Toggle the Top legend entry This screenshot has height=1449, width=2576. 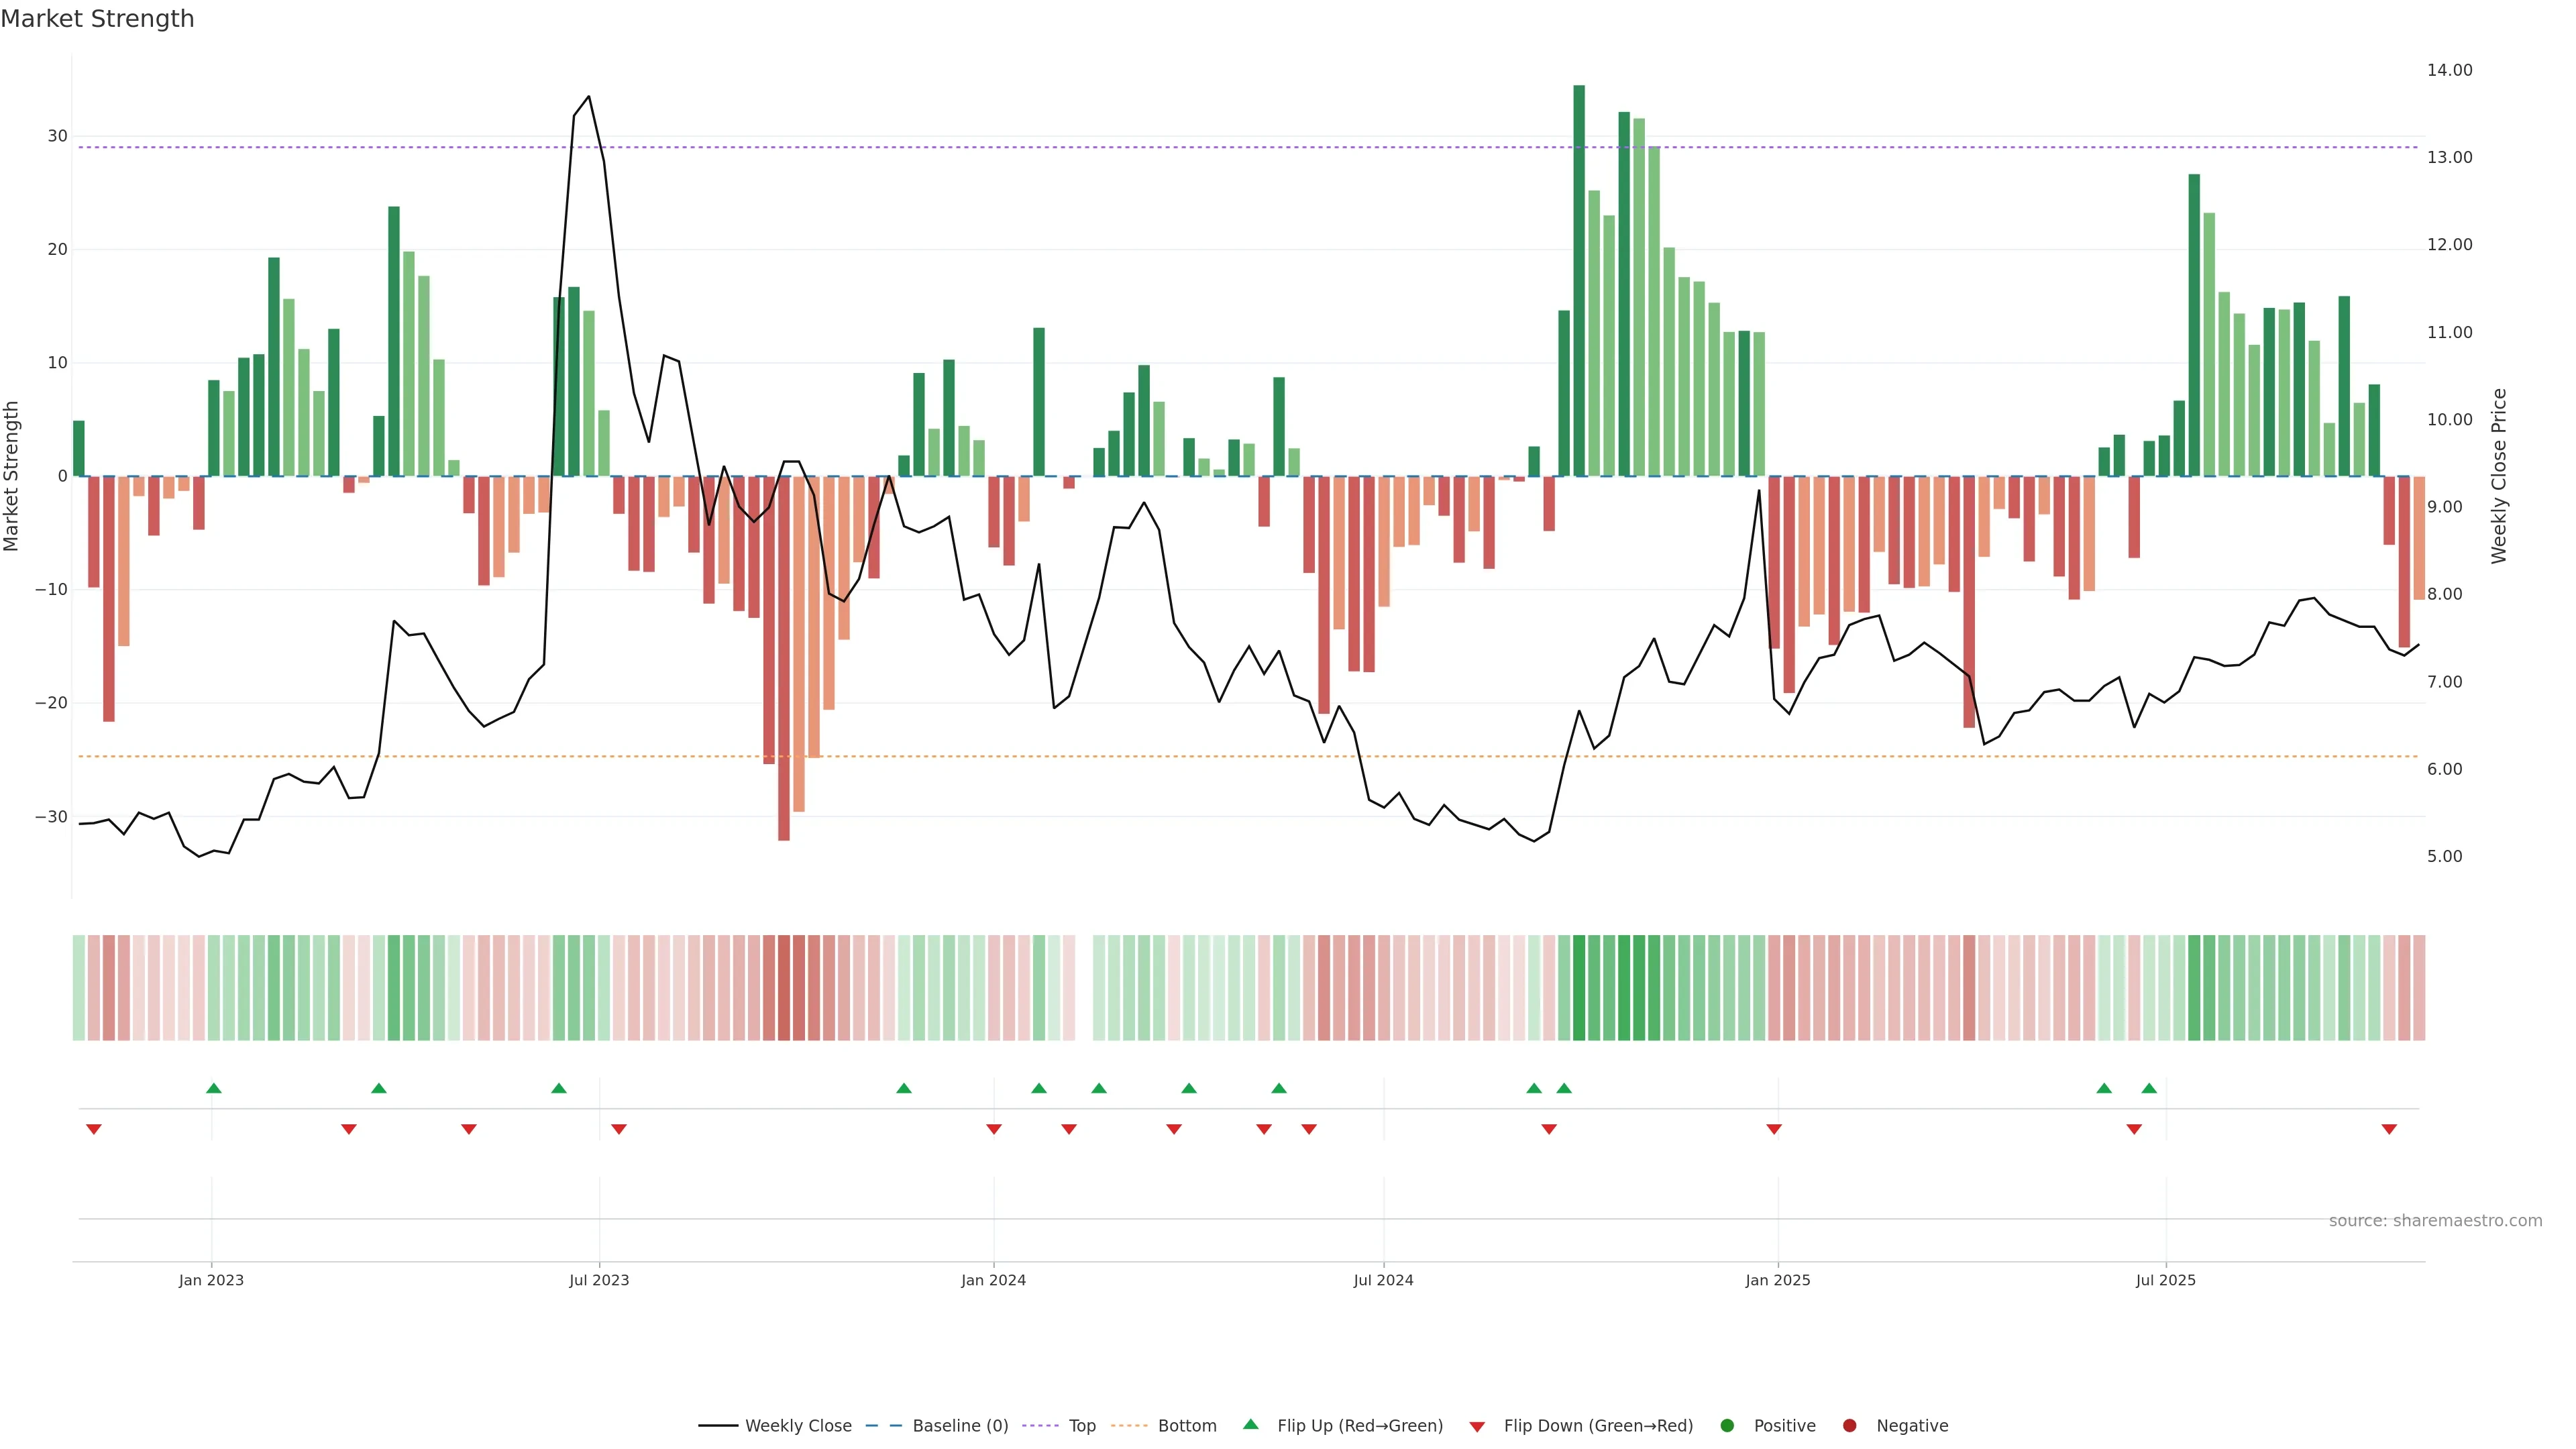1082,1426
